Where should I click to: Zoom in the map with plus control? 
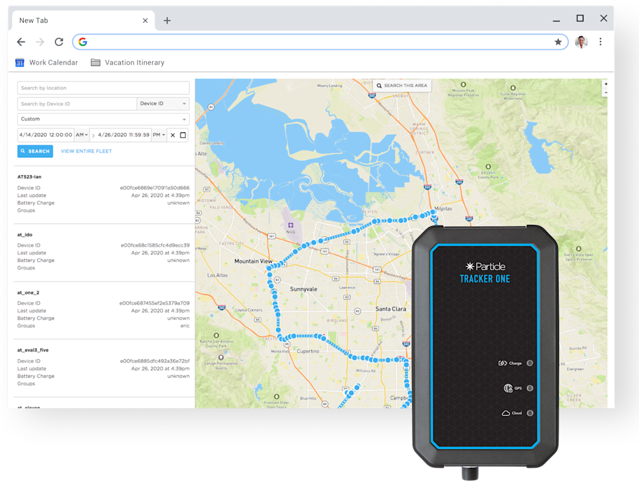[606, 84]
